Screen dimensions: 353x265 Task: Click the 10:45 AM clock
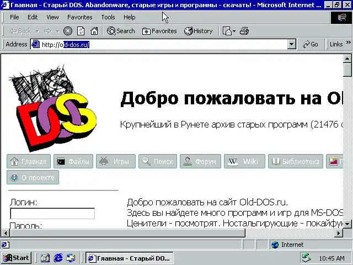click(x=331, y=258)
